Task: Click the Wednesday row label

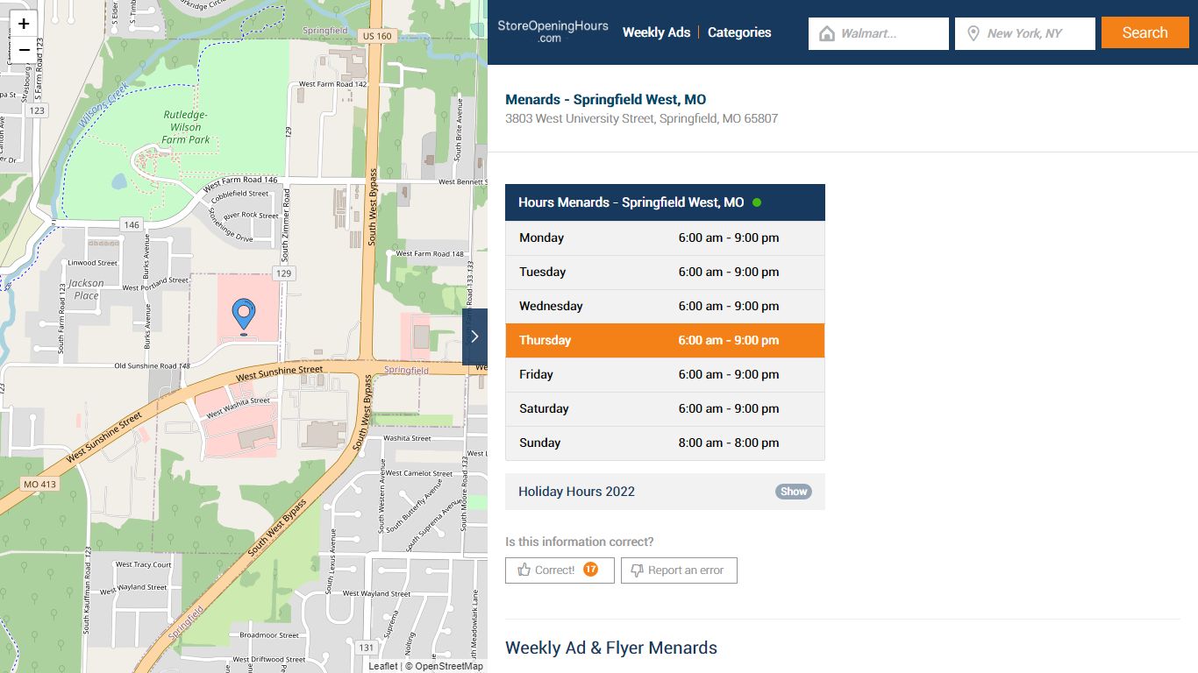Action: pyautogui.click(x=551, y=306)
